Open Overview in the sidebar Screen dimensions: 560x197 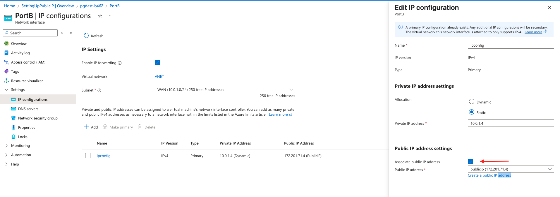[19, 44]
